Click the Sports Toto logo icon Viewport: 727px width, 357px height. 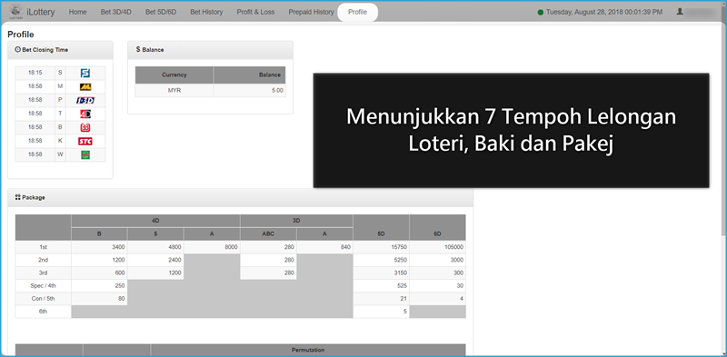tap(85, 73)
